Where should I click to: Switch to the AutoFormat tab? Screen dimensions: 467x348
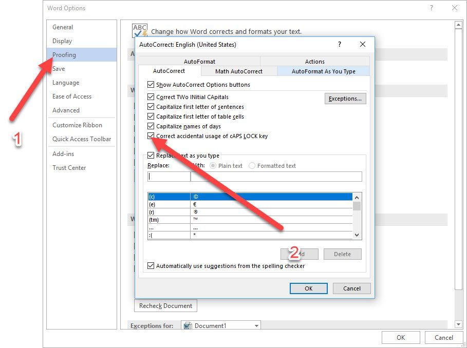click(x=199, y=61)
